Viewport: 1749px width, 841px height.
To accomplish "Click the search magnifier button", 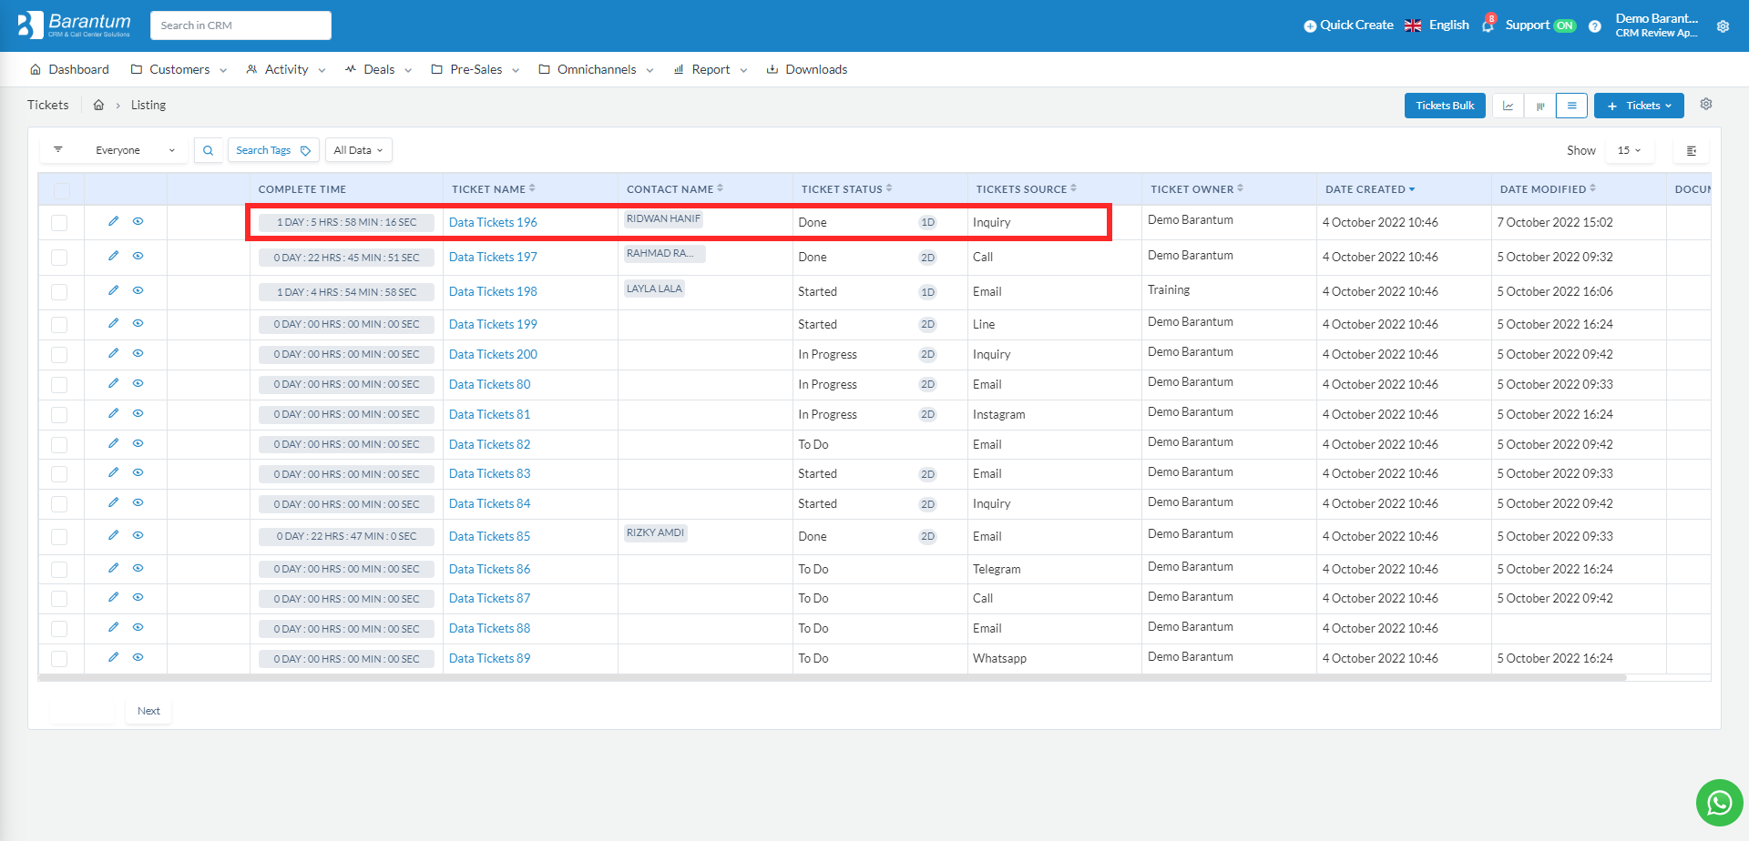I will click(209, 150).
